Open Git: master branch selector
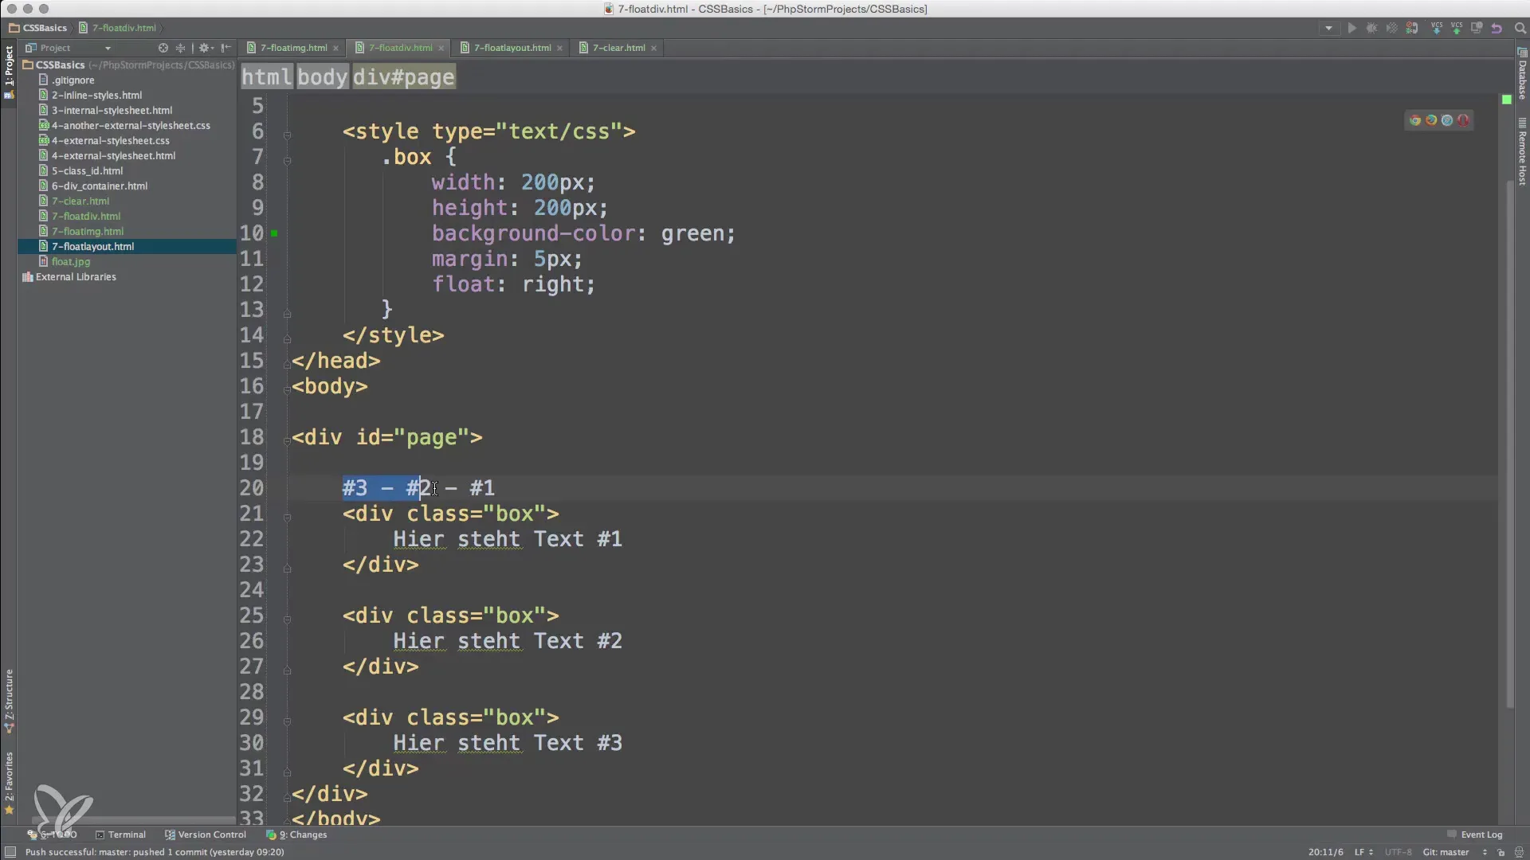The height and width of the screenshot is (860, 1530). (x=1454, y=852)
